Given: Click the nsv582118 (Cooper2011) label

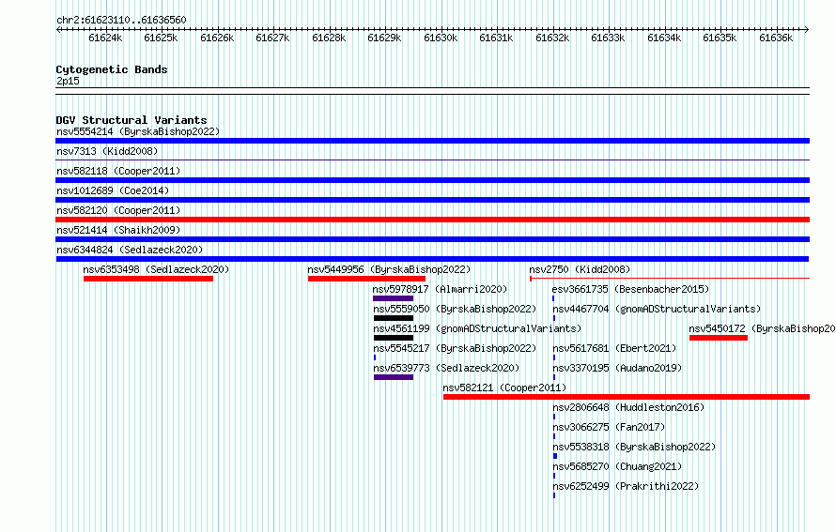Looking at the screenshot, I should pos(118,171).
